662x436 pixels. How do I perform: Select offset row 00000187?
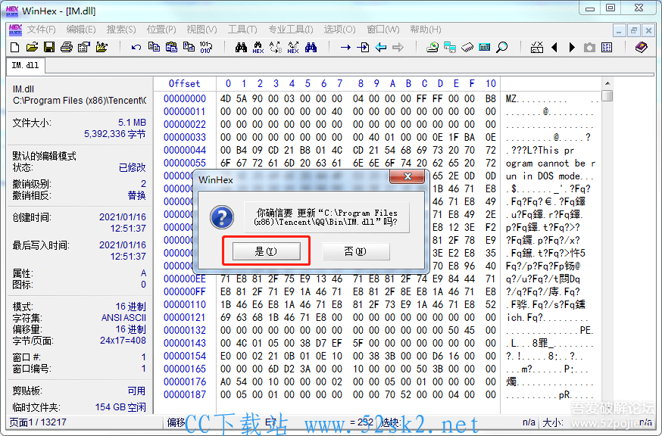[x=185, y=394]
